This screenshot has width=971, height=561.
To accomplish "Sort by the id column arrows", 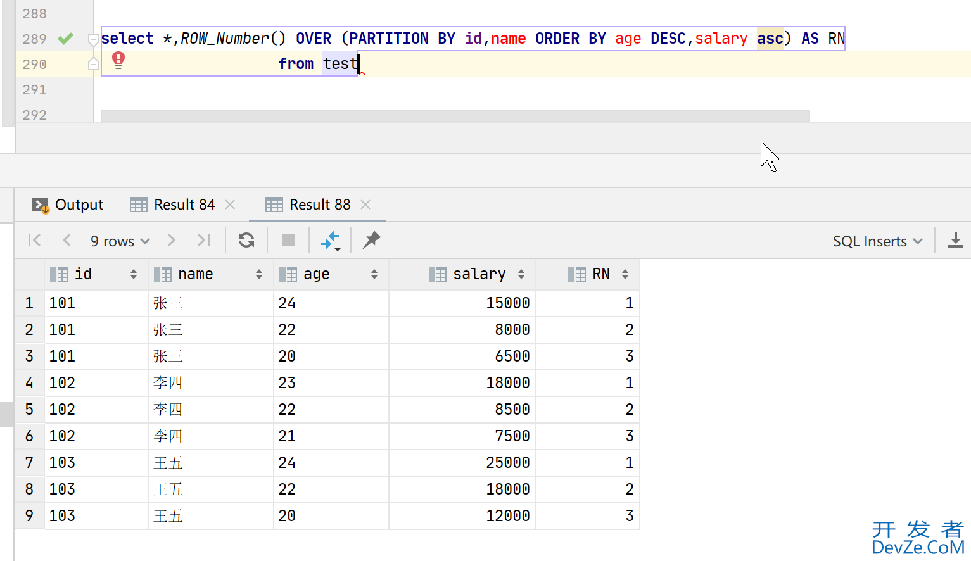I will click(x=134, y=274).
